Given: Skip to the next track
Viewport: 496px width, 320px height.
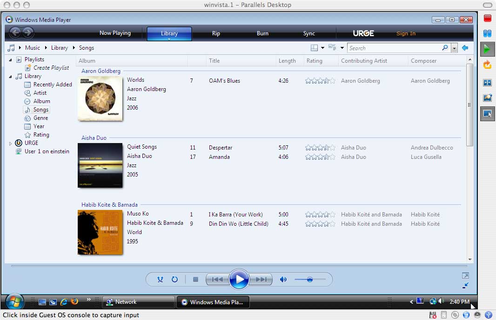Looking at the screenshot, I should tap(261, 280).
